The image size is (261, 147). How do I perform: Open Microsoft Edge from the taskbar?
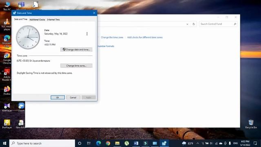point(99,143)
